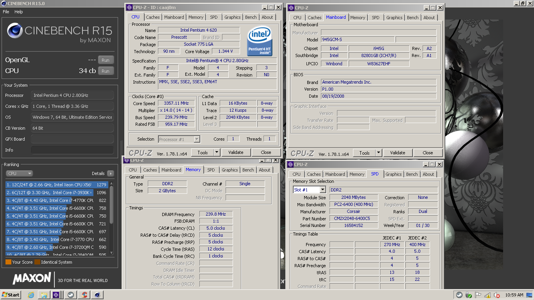The width and height of the screenshot is (534, 300).
Task: Launch Internet Explorer from the taskbar
Action: (31, 295)
